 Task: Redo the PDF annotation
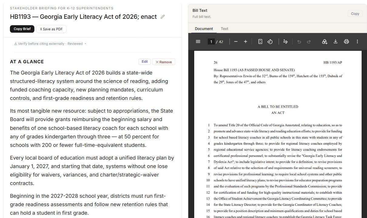(309, 41)
